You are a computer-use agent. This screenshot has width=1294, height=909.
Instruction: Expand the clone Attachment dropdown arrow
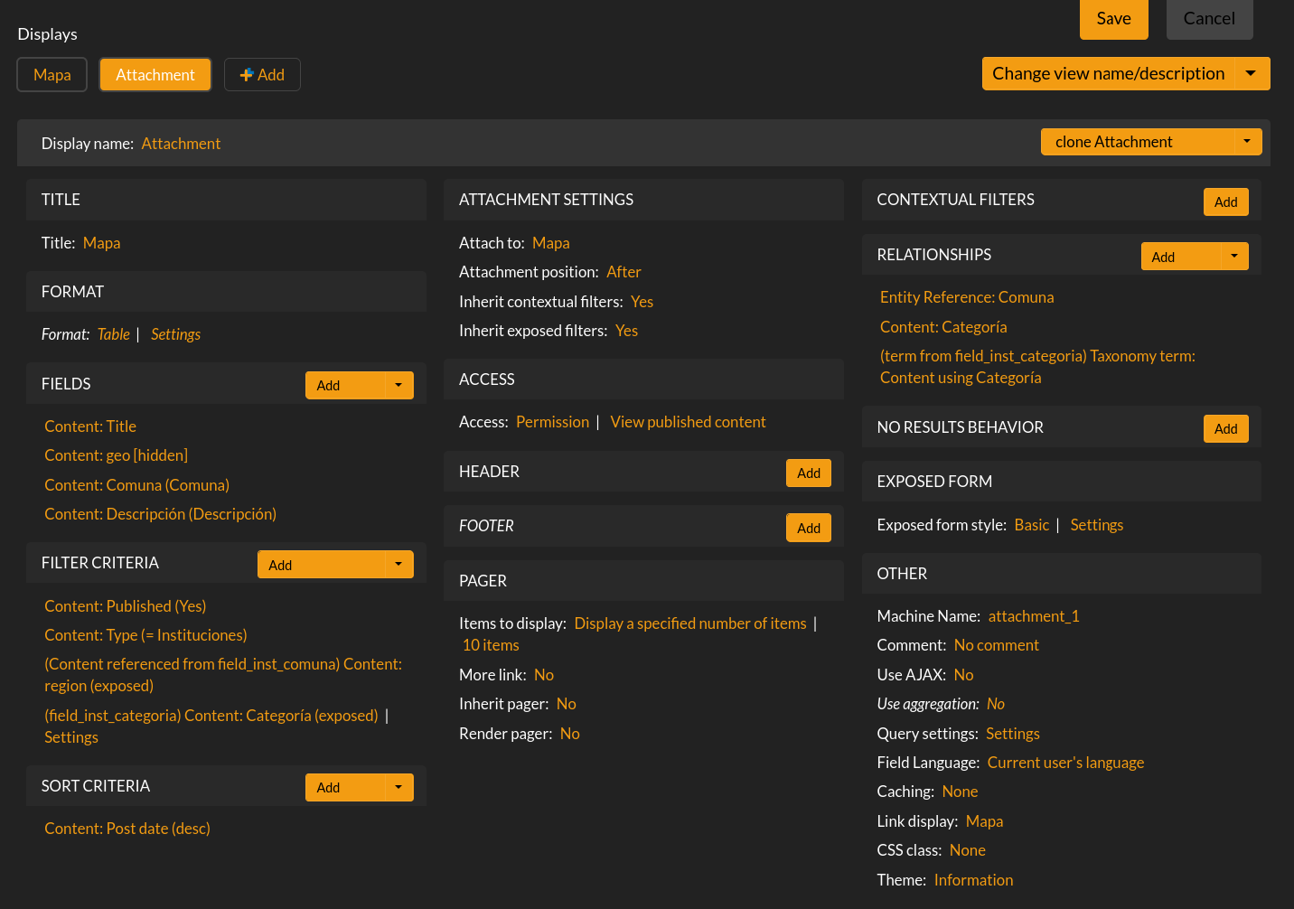point(1247,142)
